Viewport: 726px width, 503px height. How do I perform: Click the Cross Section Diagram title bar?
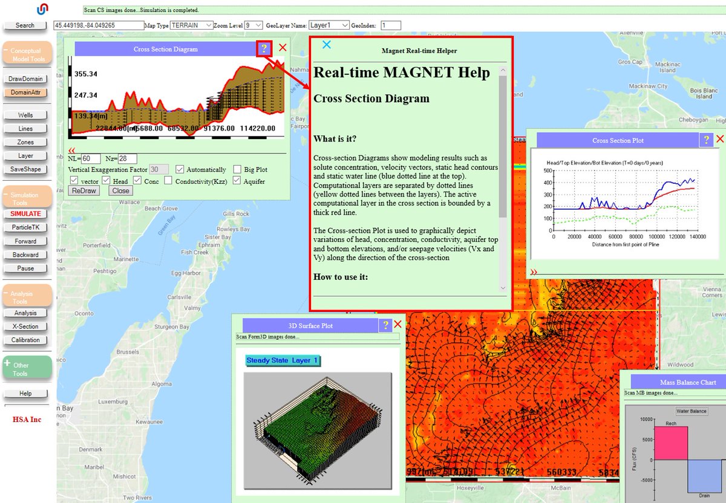pos(165,49)
